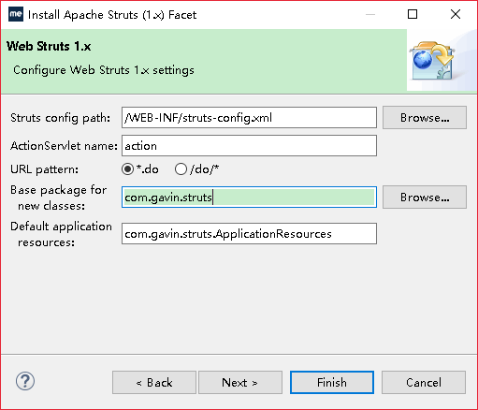Image resolution: width=478 pixels, height=410 pixels.
Task: Browse for the base package
Action: tap(425, 198)
